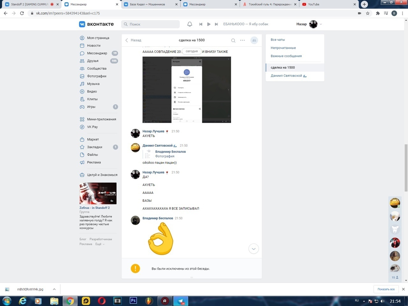This screenshot has width=408, height=306.
Task: Open download options for mBVXIRvWYHk.jpg
Action: click(54, 289)
